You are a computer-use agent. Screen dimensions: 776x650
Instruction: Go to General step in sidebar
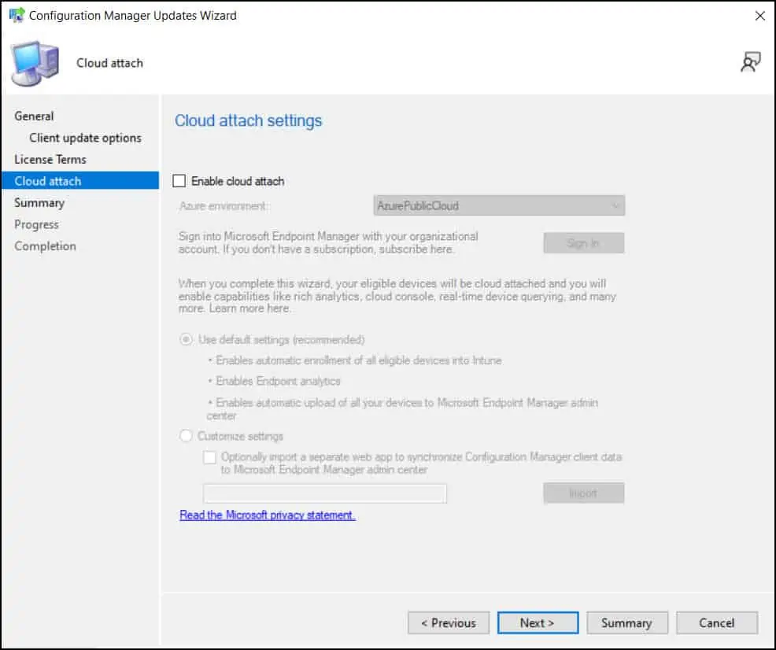click(x=34, y=116)
